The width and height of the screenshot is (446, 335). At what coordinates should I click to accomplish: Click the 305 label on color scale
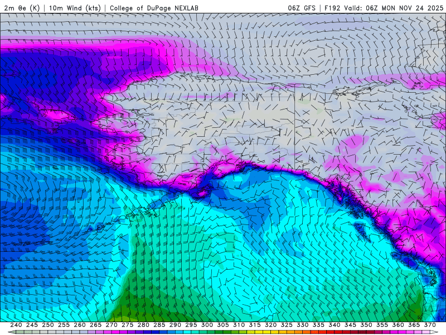[x=223, y=325]
